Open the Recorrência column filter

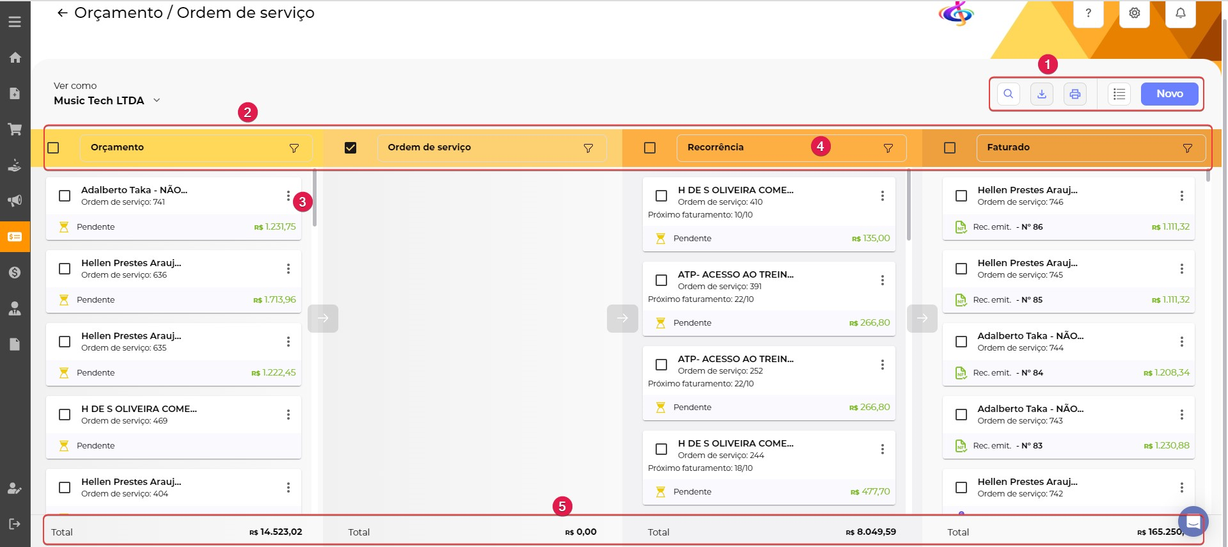pos(888,148)
